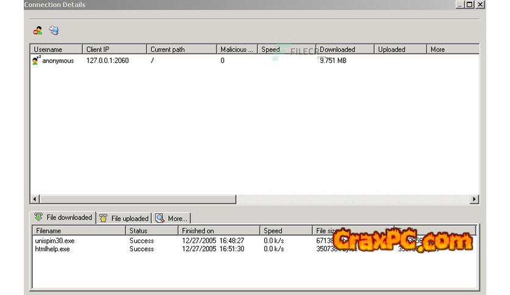Image resolution: width=510 pixels, height=295 pixels.
Task: Sort files by Filename column header
Action: pyautogui.click(x=79, y=230)
